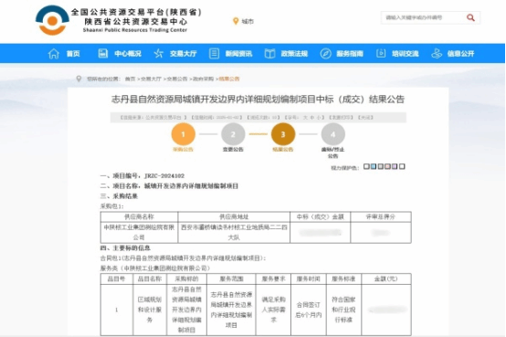Choose the gray eye-protection color swatch
506x337 pixels.
point(381,166)
